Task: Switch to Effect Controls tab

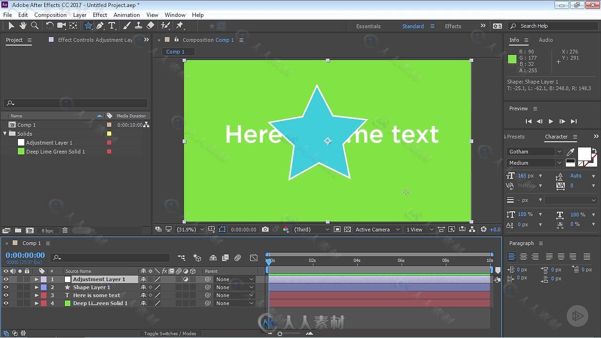Action: click(x=95, y=40)
